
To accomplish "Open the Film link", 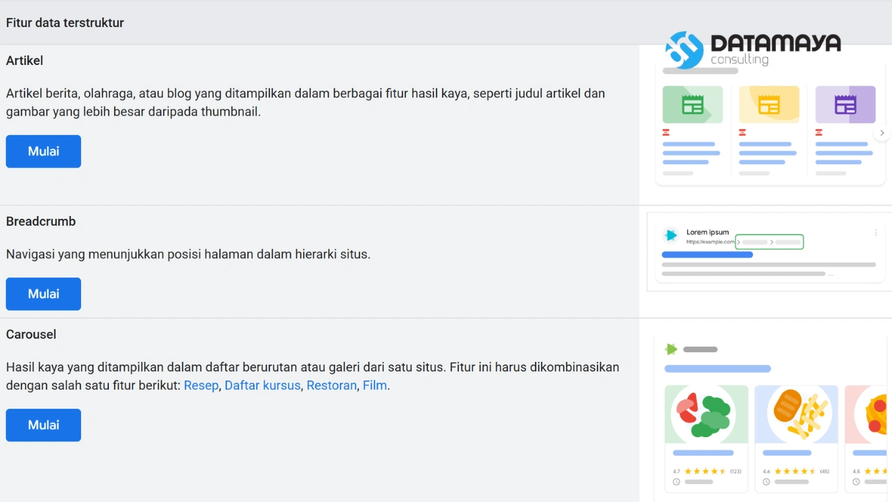I will pyautogui.click(x=375, y=386).
